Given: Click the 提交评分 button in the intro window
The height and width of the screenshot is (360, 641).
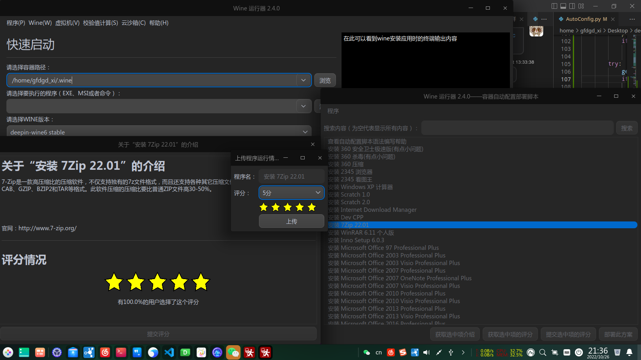Looking at the screenshot, I should [158, 334].
